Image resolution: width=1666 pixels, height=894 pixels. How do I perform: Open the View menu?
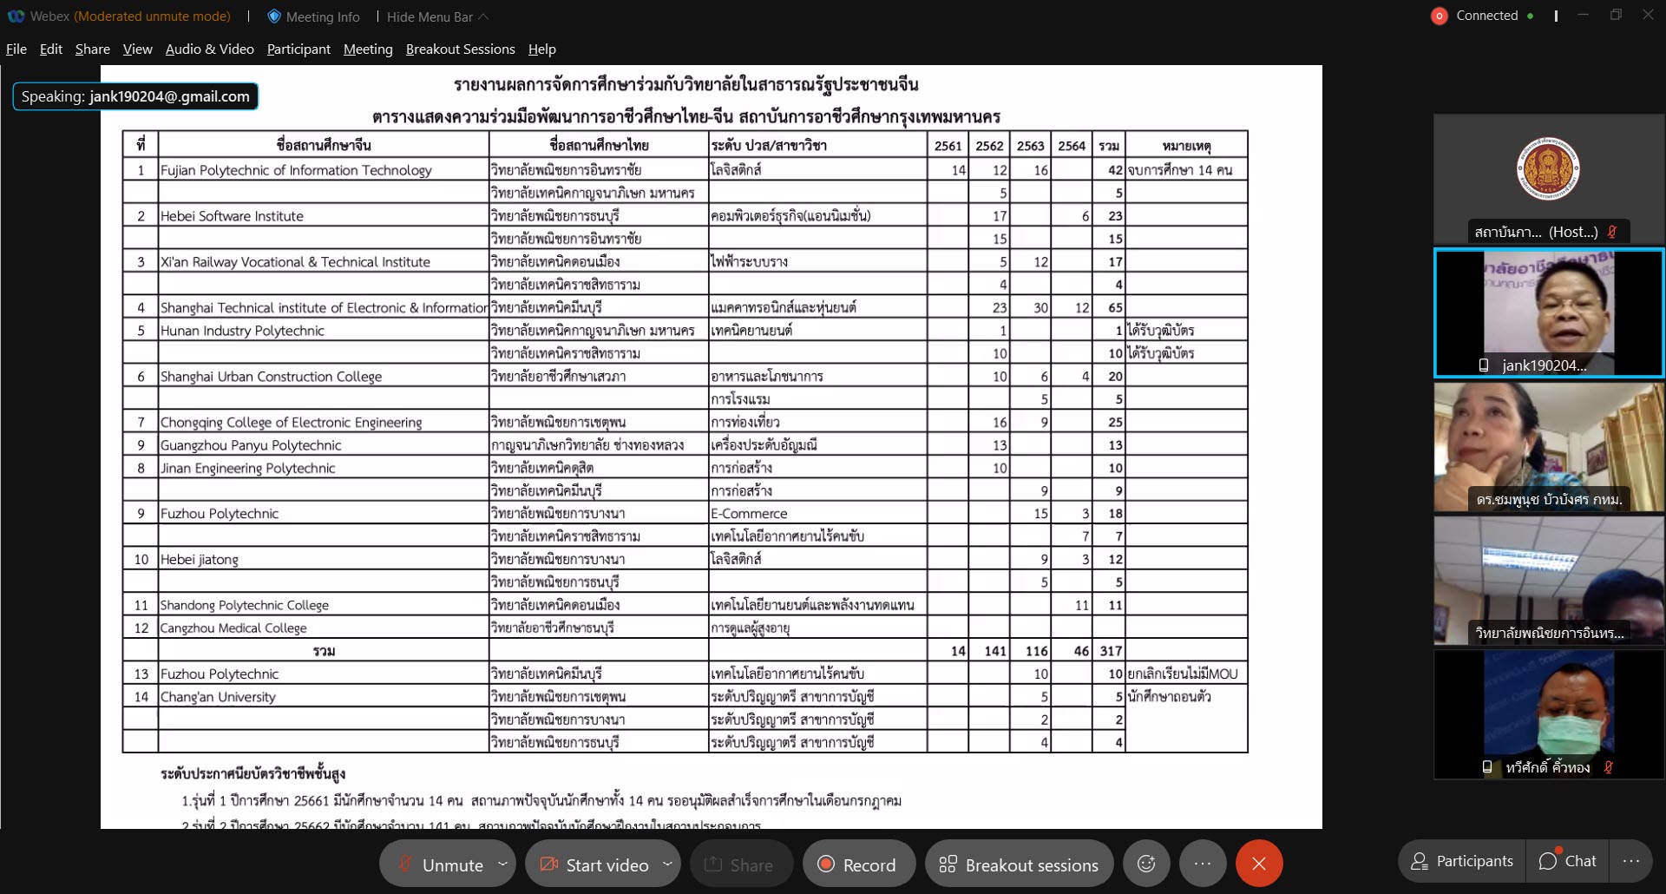[137, 49]
